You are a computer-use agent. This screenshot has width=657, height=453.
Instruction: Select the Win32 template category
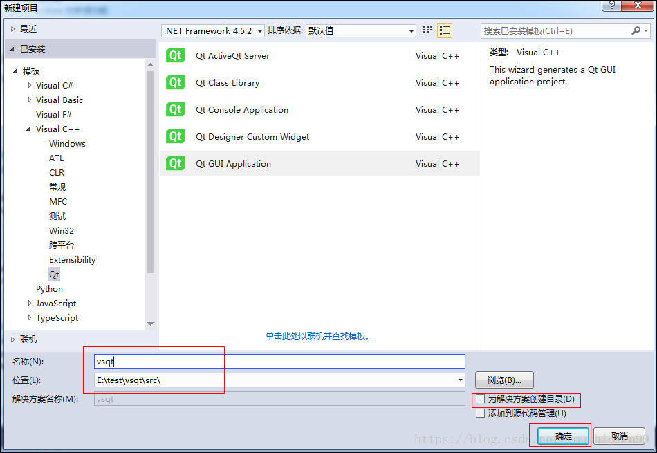pos(62,231)
